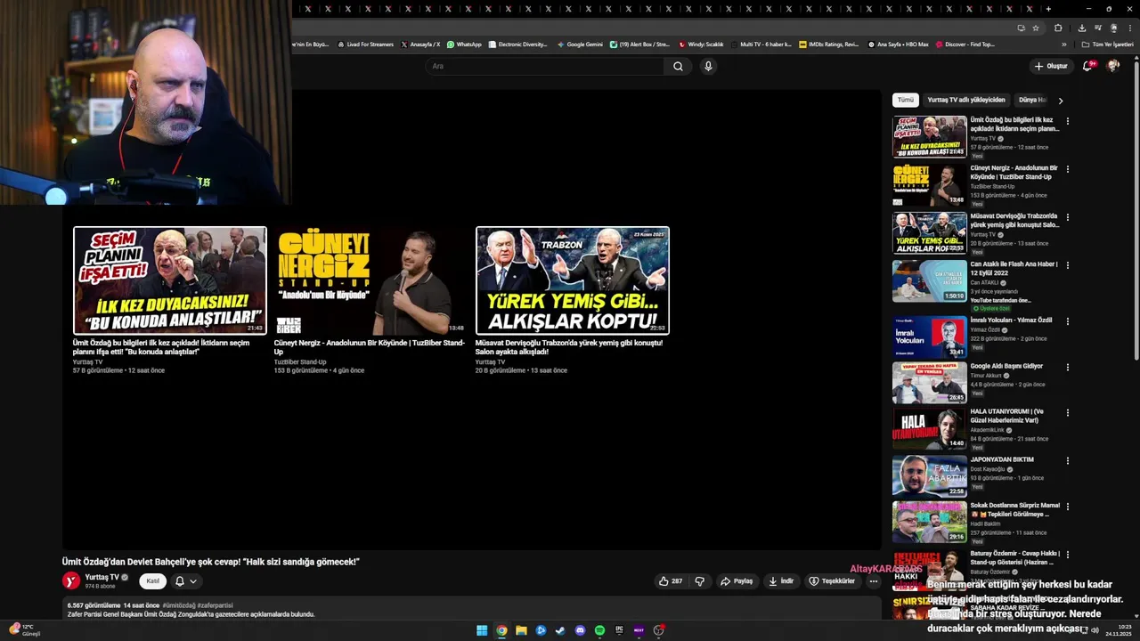Click the #zaferpartisi hashtag in description
Screen dimensions: 1140x641
215,605
